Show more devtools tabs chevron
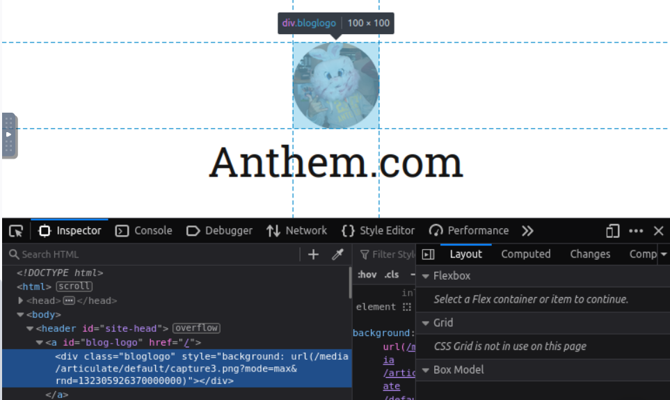The image size is (670, 400). pos(527,231)
